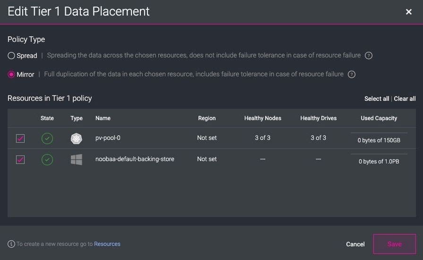The width and height of the screenshot is (423, 260).
Task: Click the Kubernetes type icon for pv-pool-0
Action: pyautogui.click(x=76, y=138)
